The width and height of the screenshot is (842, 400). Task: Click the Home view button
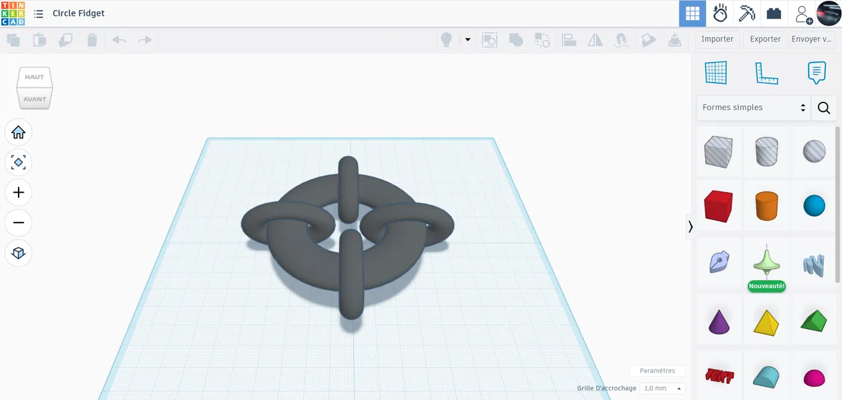click(19, 132)
